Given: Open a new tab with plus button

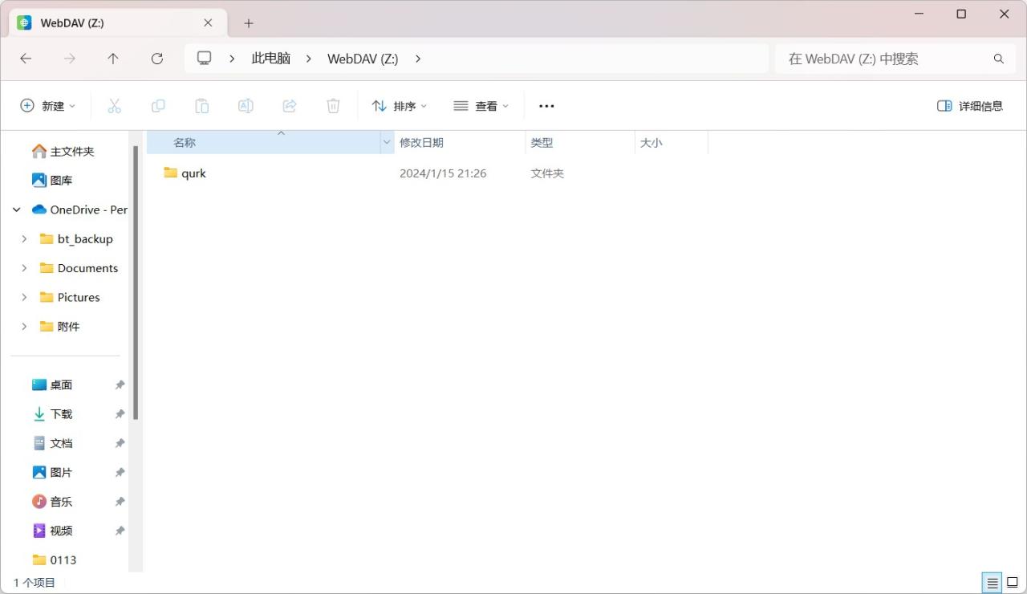Looking at the screenshot, I should pos(249,23).
